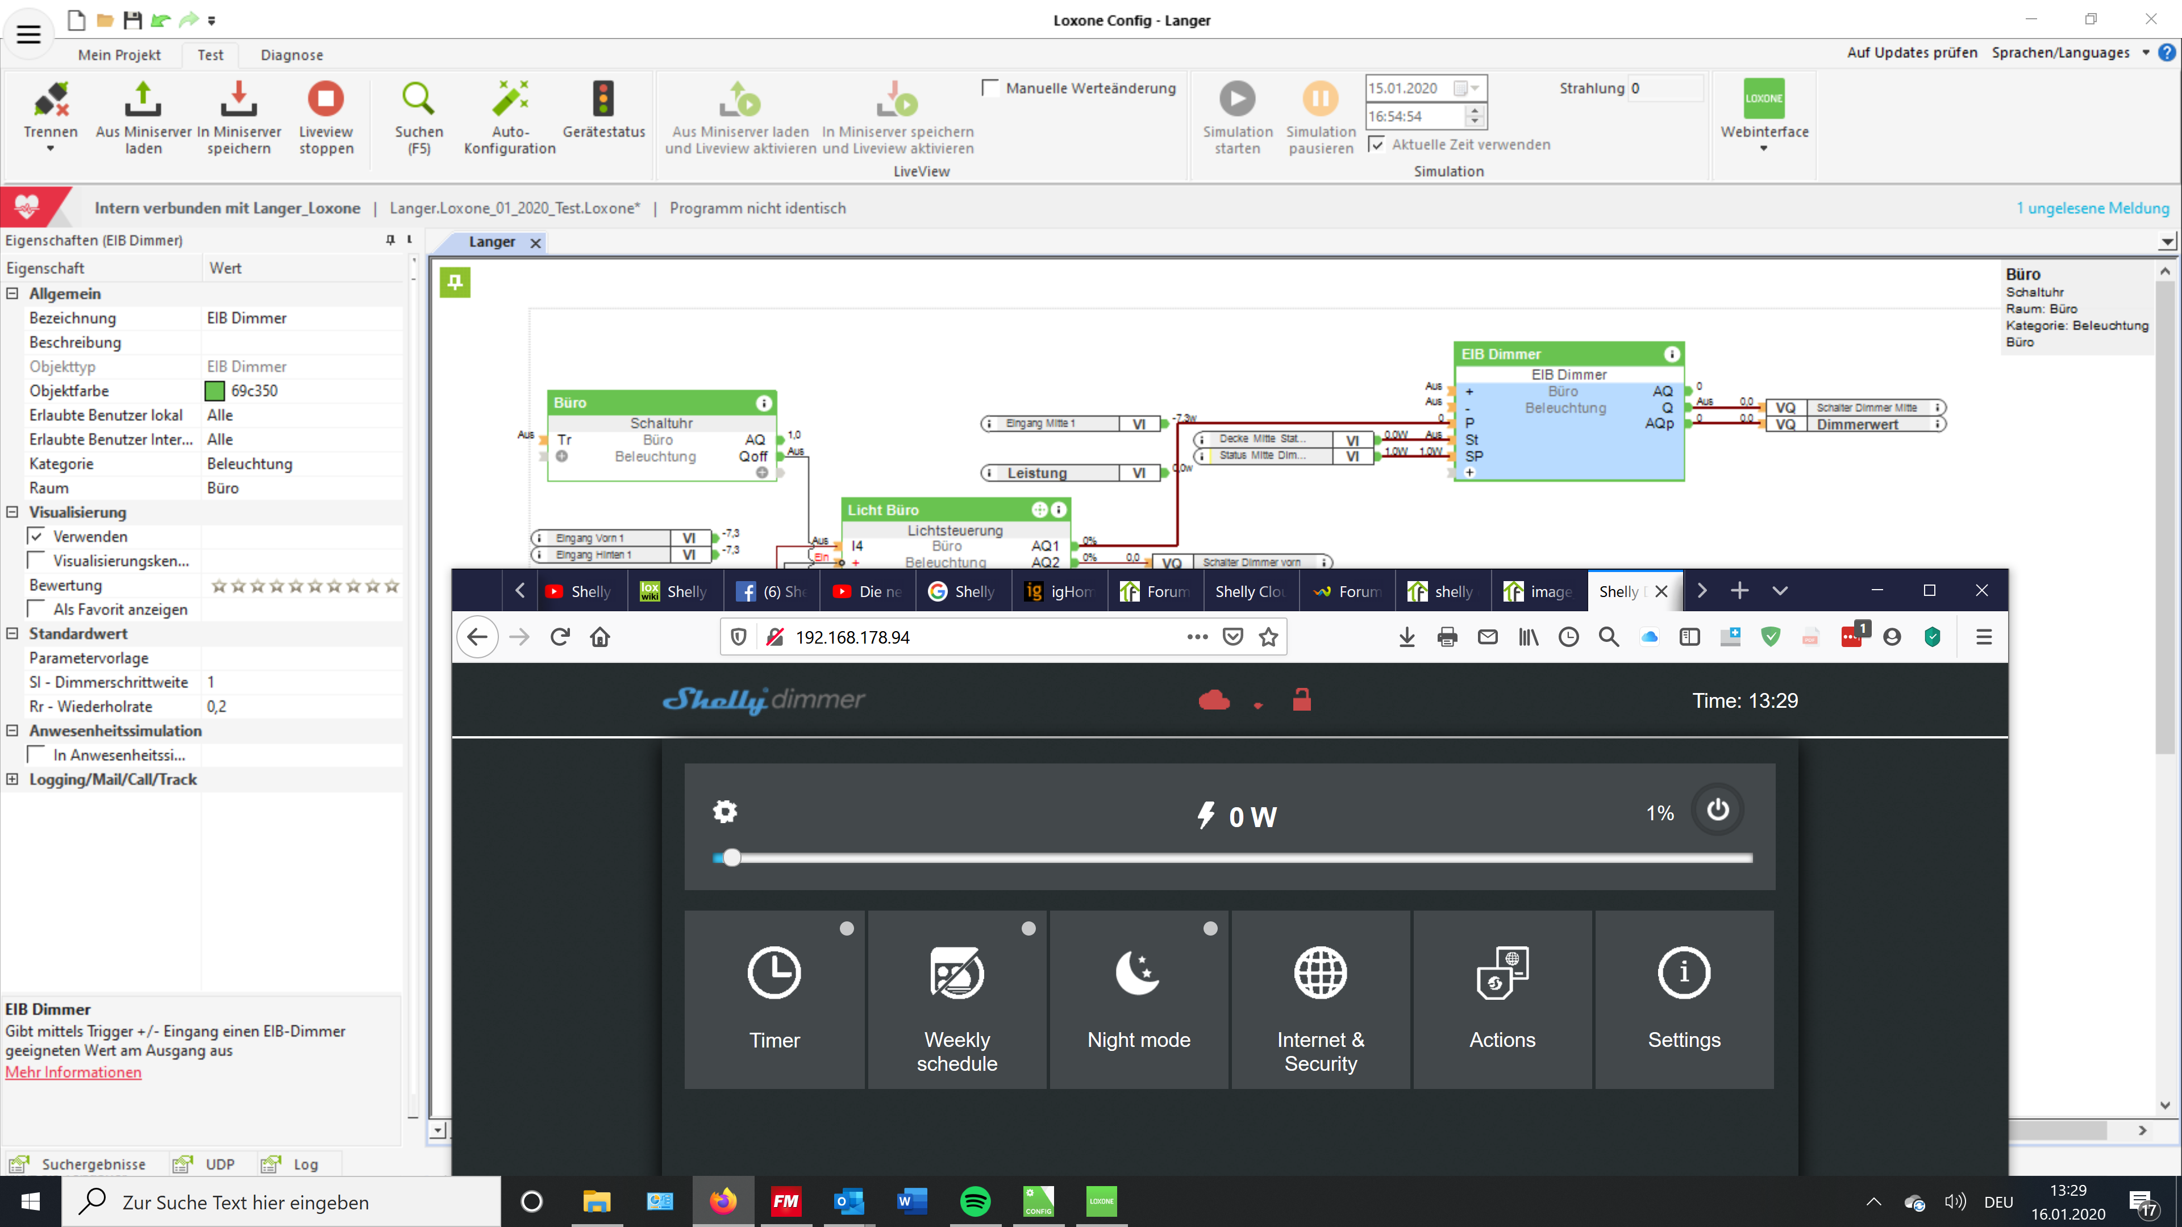Open Shelly Internet & Security tile
The height and width of the screenshot is (1227, 2182).
pos(1319,999)
